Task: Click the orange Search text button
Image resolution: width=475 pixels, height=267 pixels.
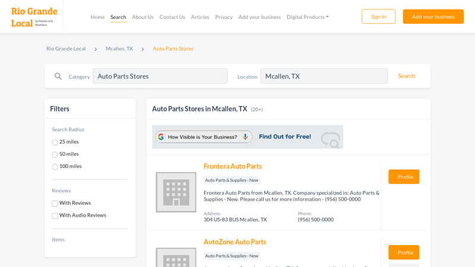Action: [407, 76]
